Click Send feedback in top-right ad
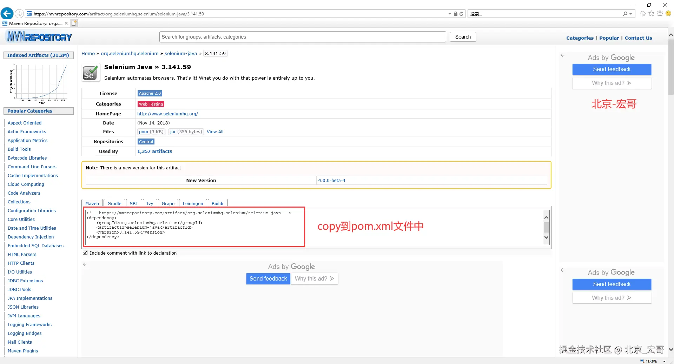Image resolution: width=674 pixels, height=364 pixels. coord(612,69)
